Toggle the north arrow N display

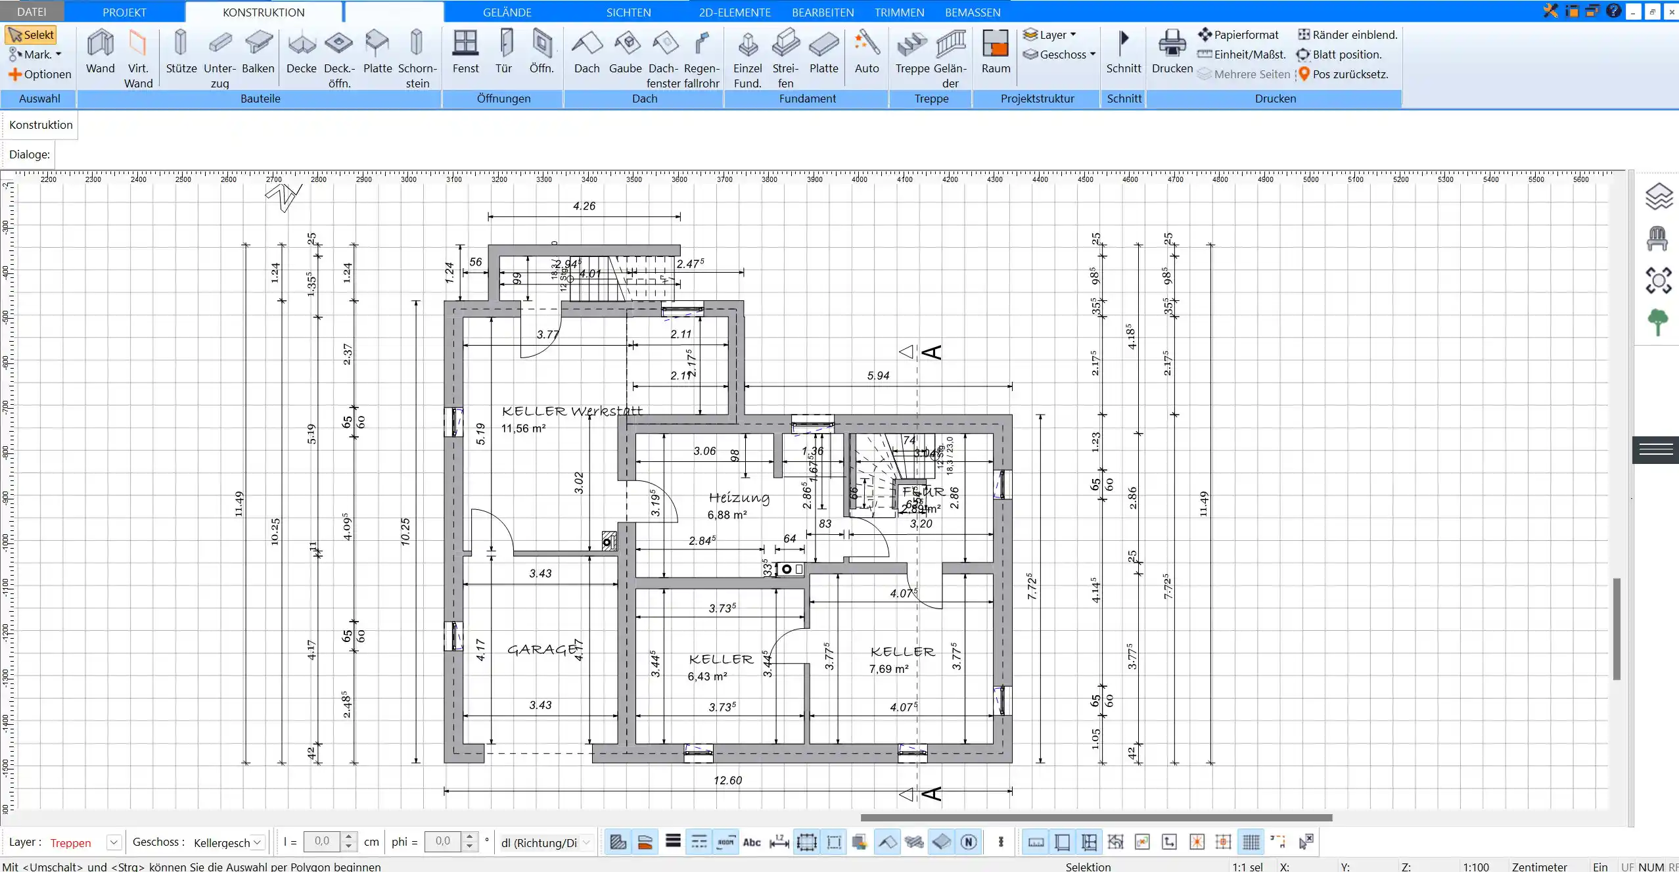pyautogui.click(x=969, y=842)
